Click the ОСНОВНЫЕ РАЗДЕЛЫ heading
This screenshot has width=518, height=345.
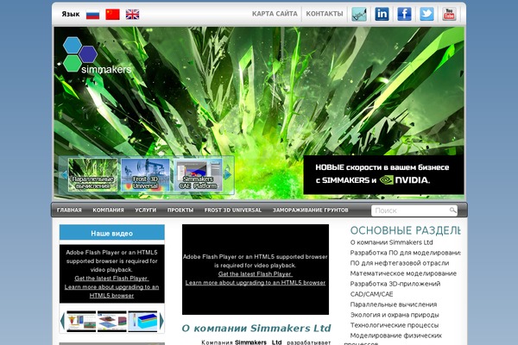(x=406, y=230)
